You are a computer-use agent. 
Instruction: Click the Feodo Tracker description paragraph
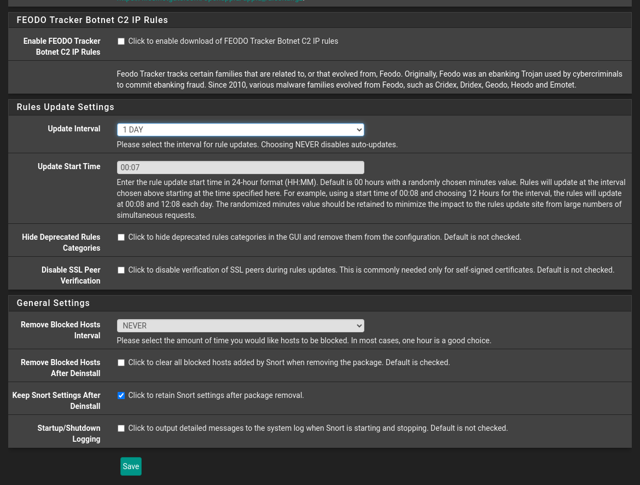369,79
